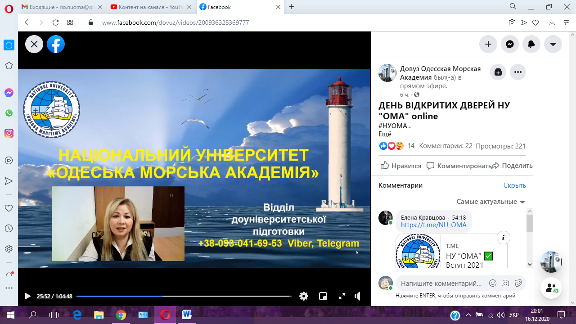
Task: Mute the video volume
Action: pos(358,296)
